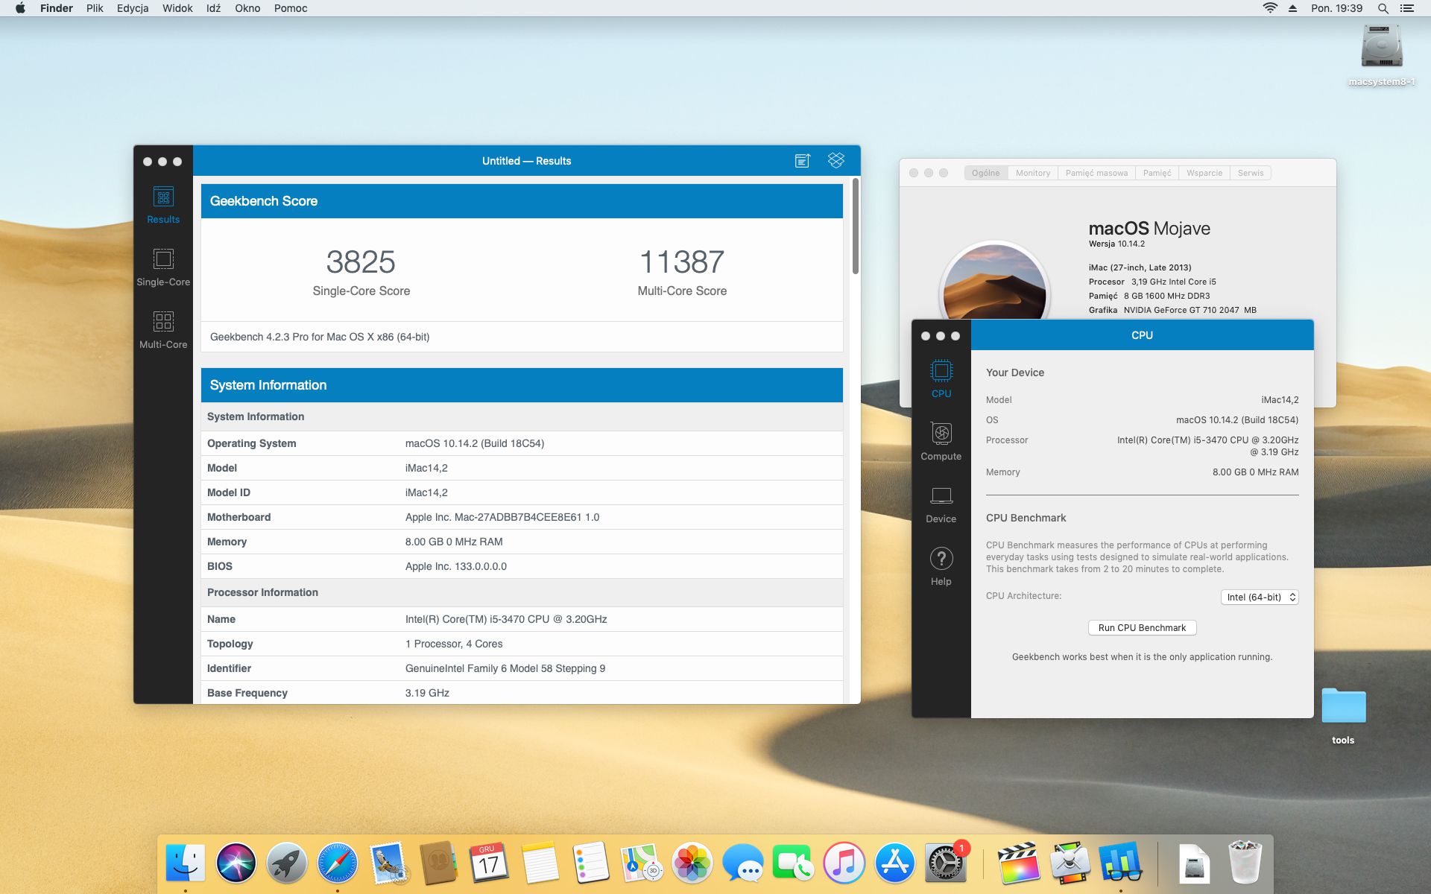Switch to the Monitory tab
1431x894 pixels.
point(1032,173)
